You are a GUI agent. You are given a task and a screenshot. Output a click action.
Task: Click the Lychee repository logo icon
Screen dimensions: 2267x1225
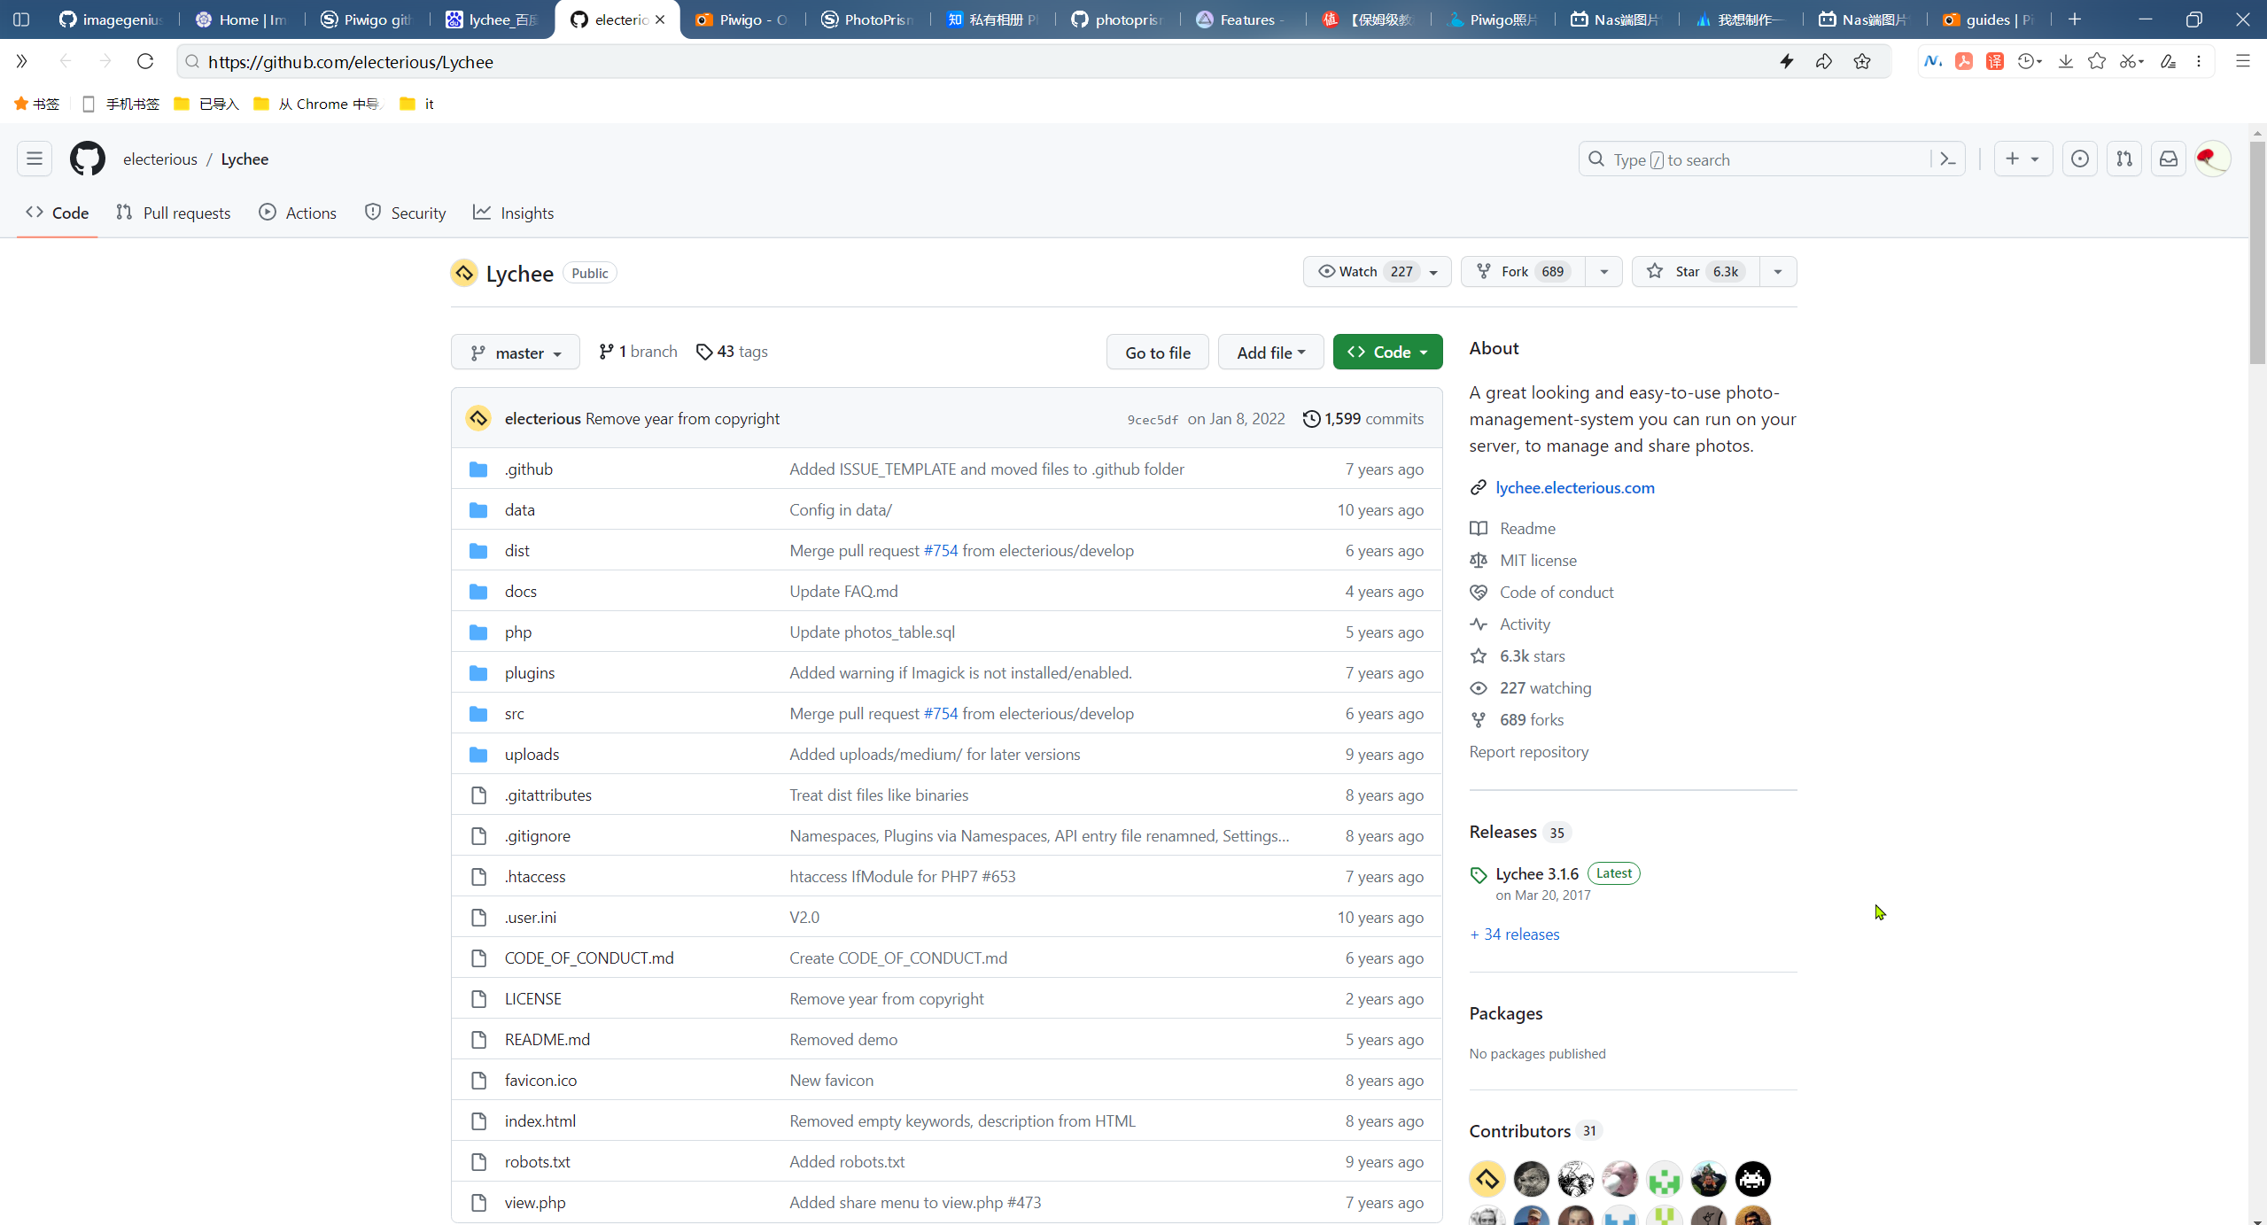pyautogui.click(x=464, y=273)
